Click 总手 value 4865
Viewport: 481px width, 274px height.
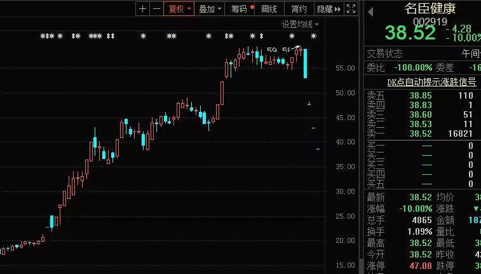pos(422,220)
